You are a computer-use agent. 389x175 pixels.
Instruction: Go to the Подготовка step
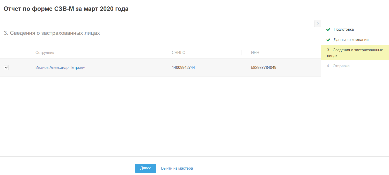pyautogui.click(x=344, y=29)
